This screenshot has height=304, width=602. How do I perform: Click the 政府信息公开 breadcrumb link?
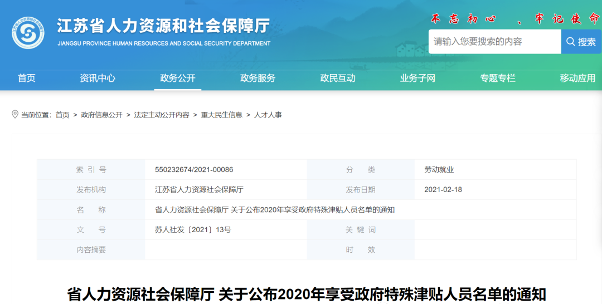click(x=101, y=115)
